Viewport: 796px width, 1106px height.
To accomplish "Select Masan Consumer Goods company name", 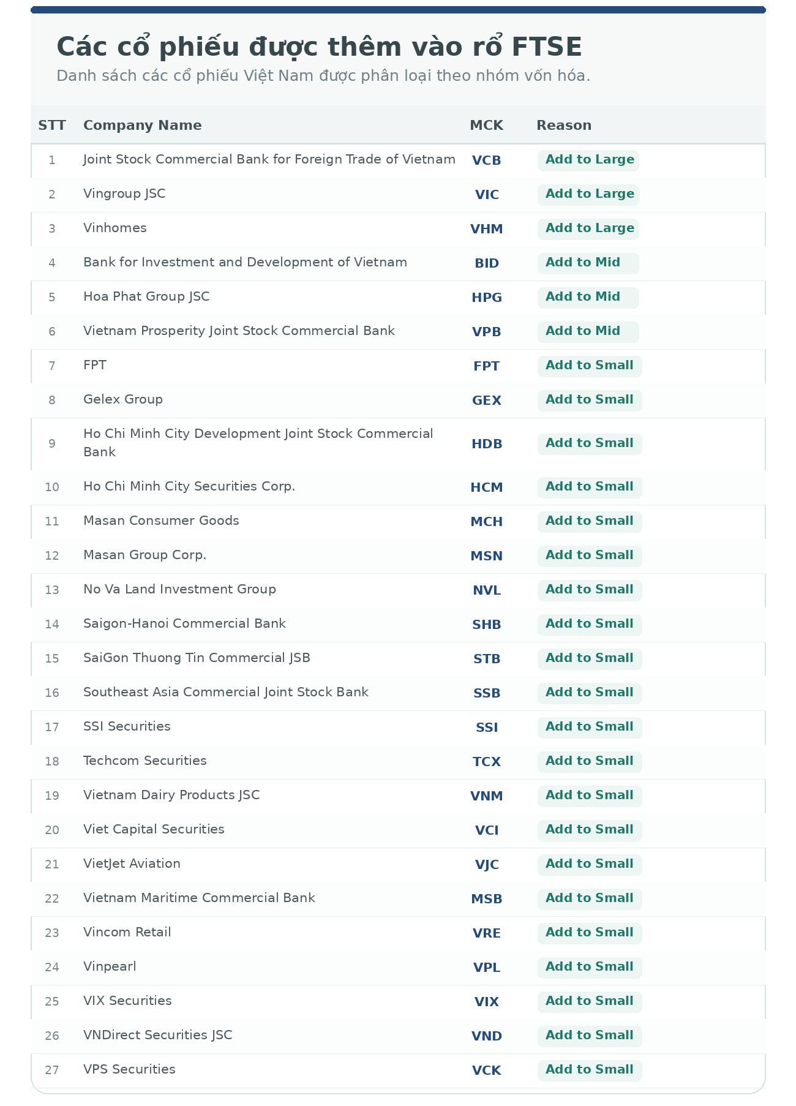I will (161, 521).
